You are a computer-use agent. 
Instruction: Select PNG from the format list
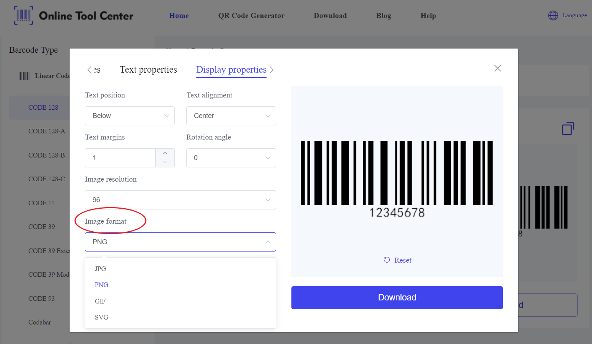coord(181,285)
